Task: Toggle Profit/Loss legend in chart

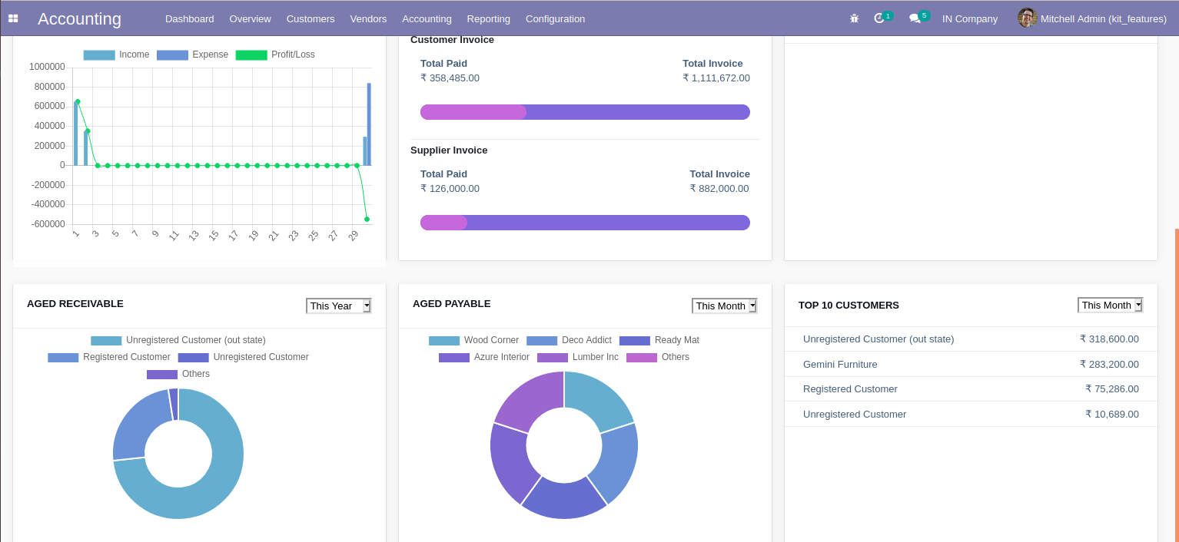Action: (x=275, y=55)
